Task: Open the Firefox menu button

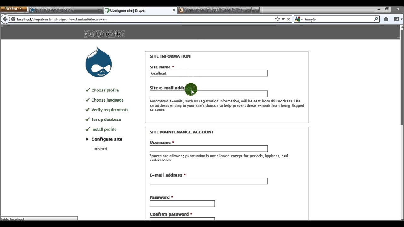Action: [14, 9]
